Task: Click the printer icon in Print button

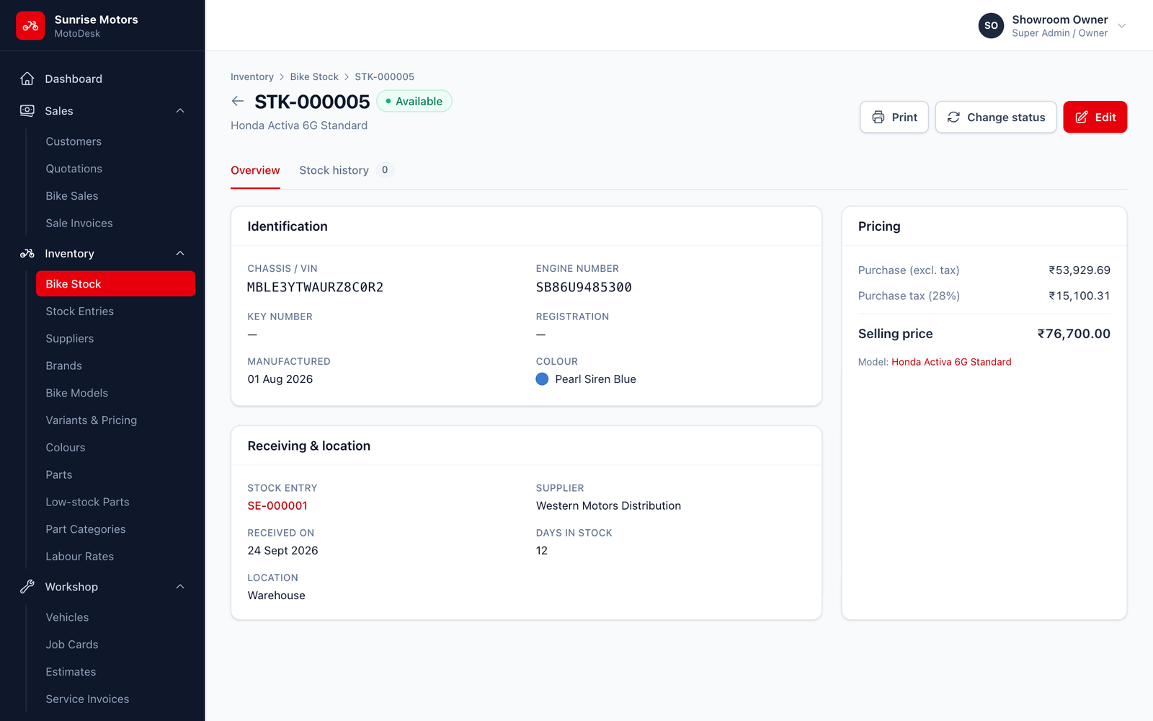Action: pyautogui.click(x=878, y=118)
